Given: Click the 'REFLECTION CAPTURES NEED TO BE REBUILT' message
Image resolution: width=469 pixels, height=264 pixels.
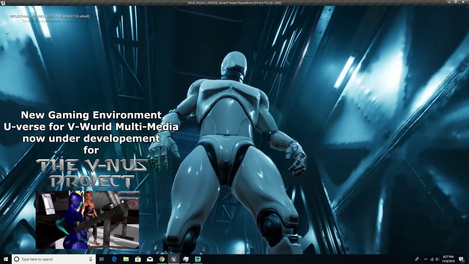Looking at the screenshot, I should [49, 16].
